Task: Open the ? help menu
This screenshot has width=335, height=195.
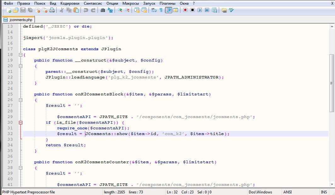Action: (x=194, y=3)
